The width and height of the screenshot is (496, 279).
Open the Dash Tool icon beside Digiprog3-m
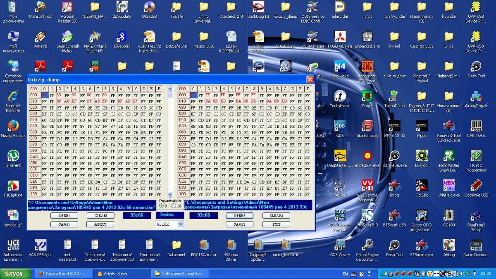pyautogui.click(x=476, y=69)
